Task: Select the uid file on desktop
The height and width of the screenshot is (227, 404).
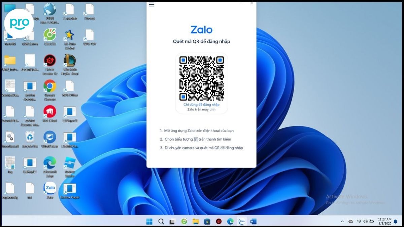Action: point(30,191)
